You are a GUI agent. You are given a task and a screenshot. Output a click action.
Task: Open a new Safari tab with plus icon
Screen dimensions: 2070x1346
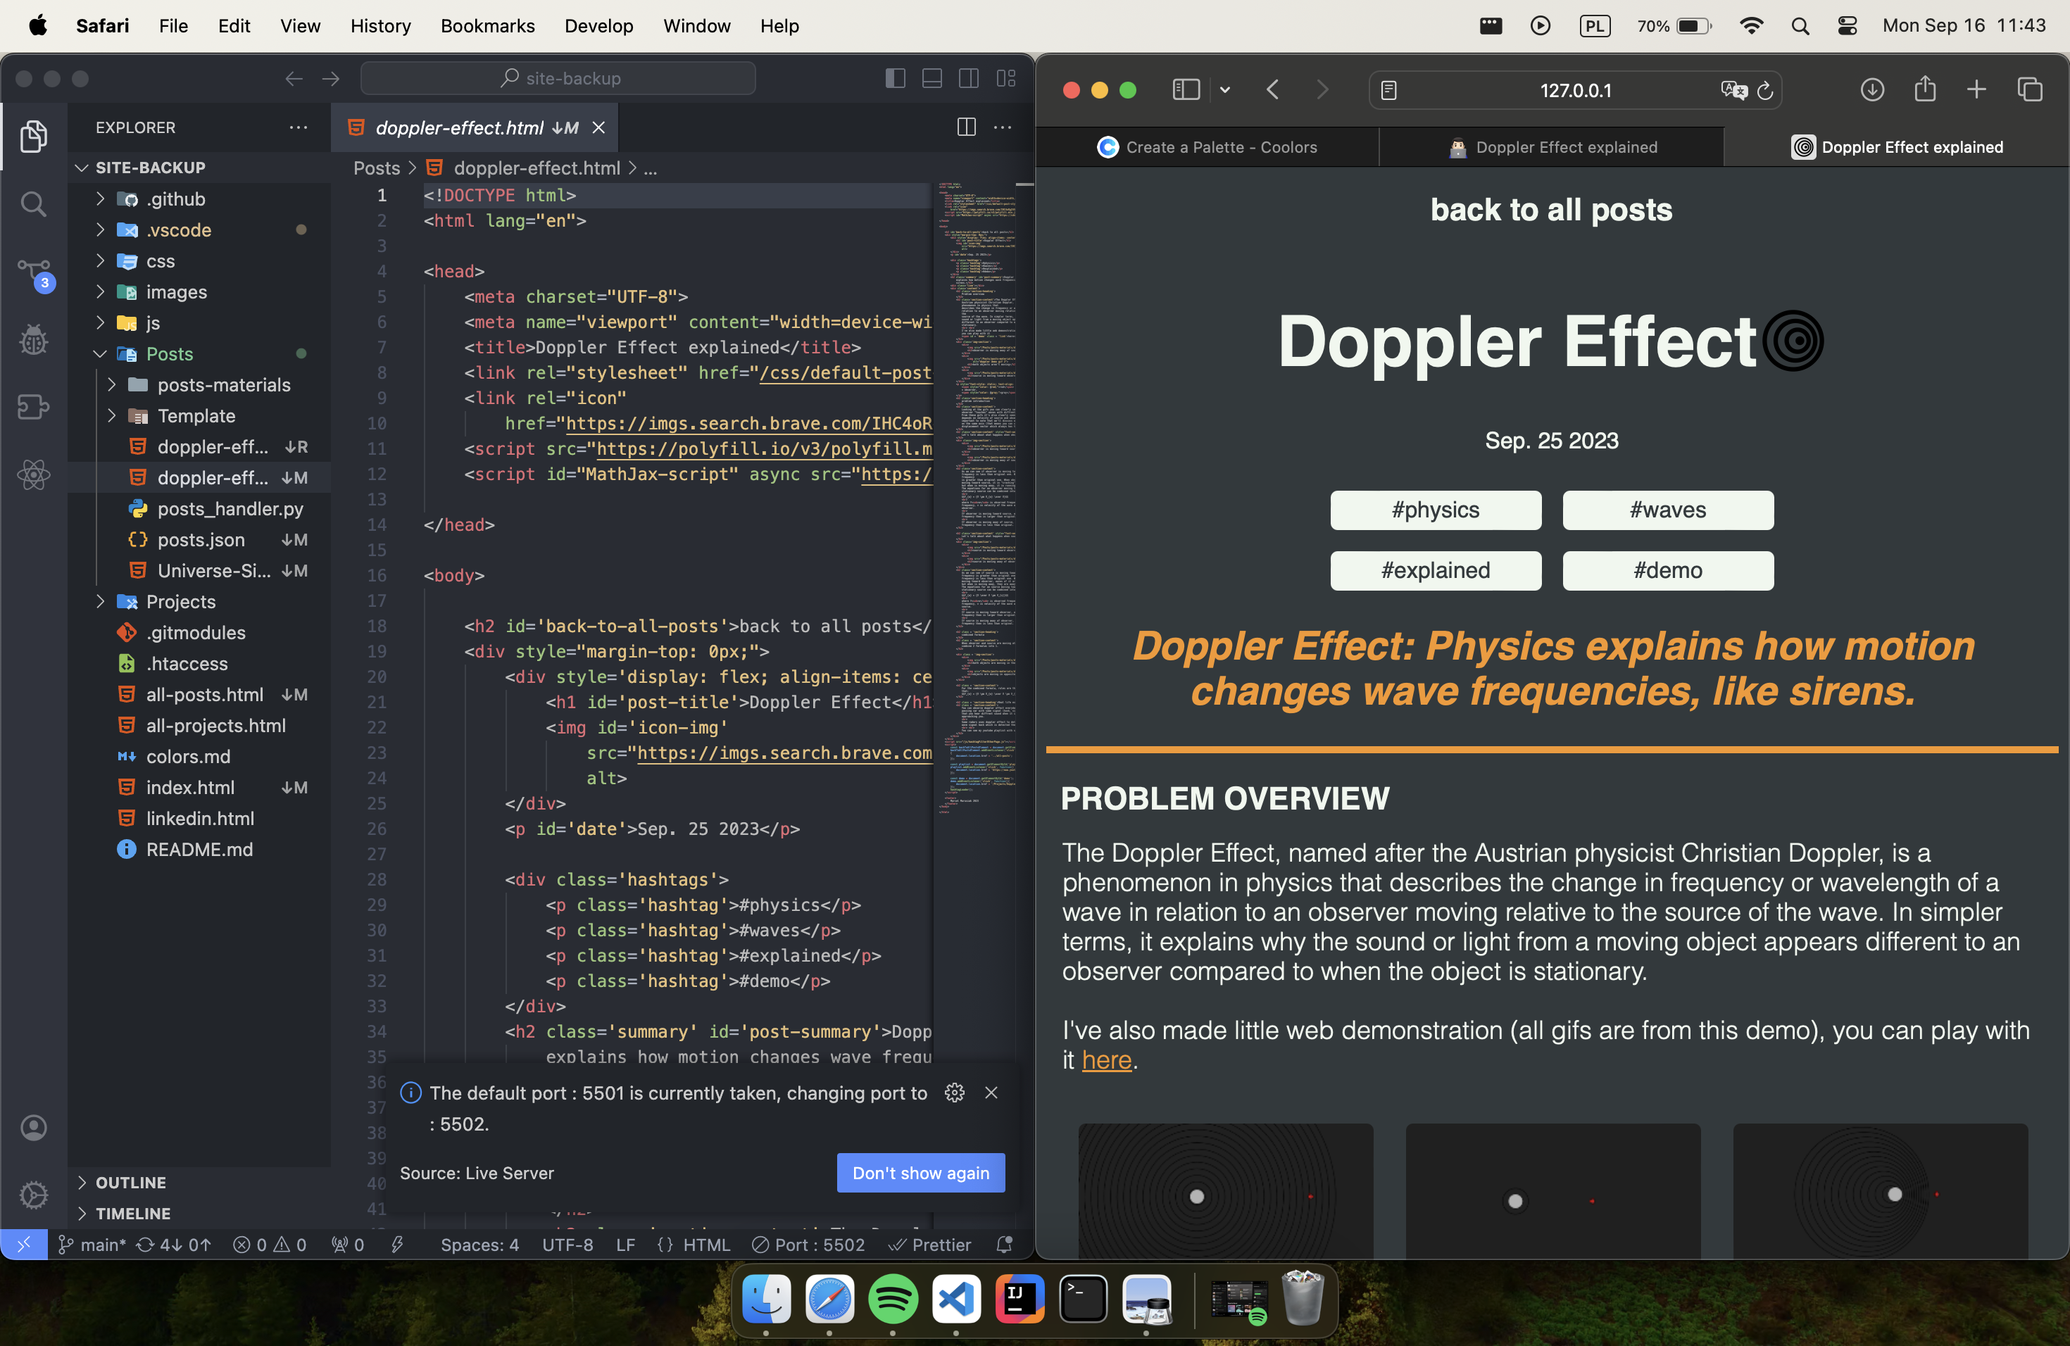click(x=1977, y=89)
